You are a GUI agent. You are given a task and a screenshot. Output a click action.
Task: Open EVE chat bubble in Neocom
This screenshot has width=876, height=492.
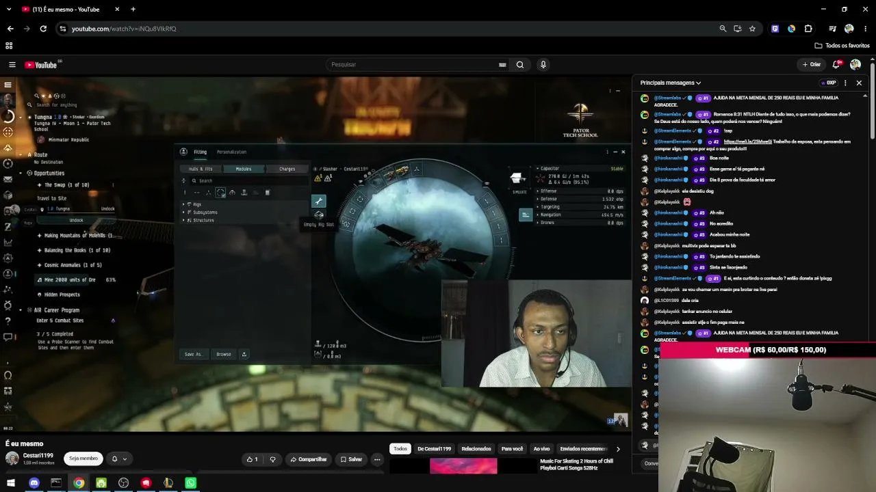coord(8,337)
